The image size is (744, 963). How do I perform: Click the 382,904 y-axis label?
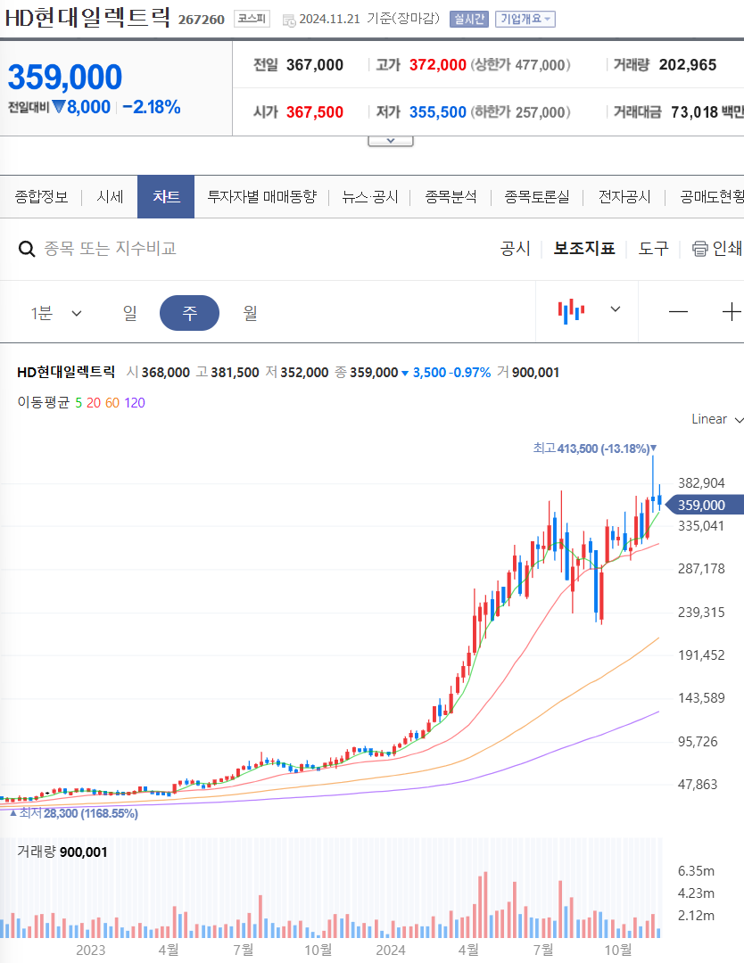coord(701,482)
